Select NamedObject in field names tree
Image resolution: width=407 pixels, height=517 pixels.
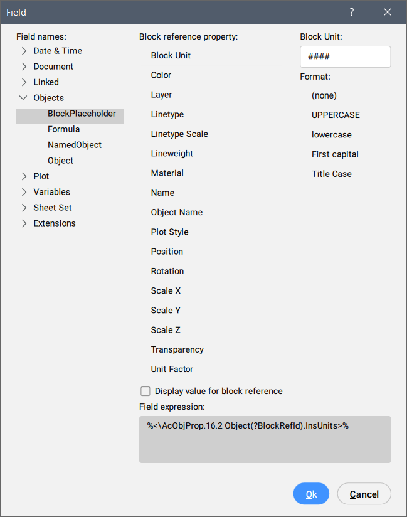75,145
